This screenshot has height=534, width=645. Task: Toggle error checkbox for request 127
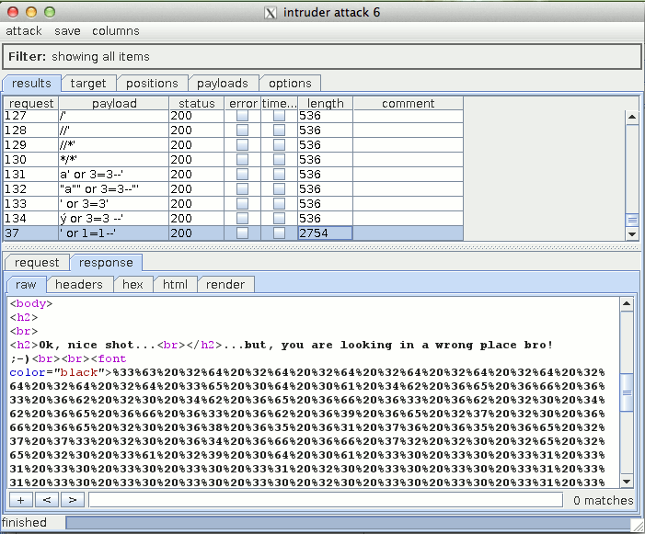[243, 116]
